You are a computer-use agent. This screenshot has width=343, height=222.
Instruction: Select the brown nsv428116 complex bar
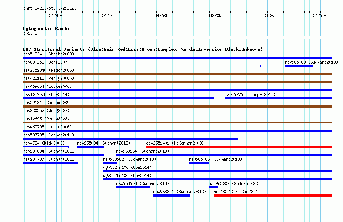[177, 82]
